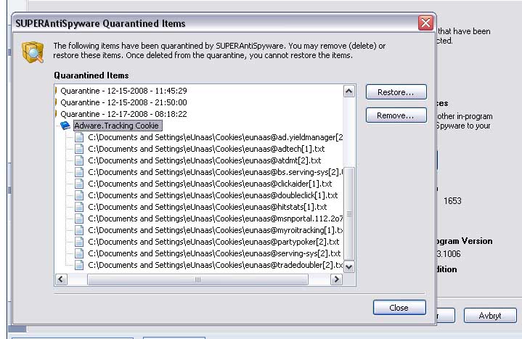Click file icon next to atdmt[2].txt

pos(79,160)
